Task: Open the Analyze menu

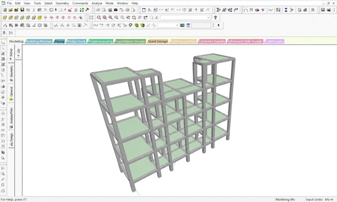Action: click(x=97, y=3)
